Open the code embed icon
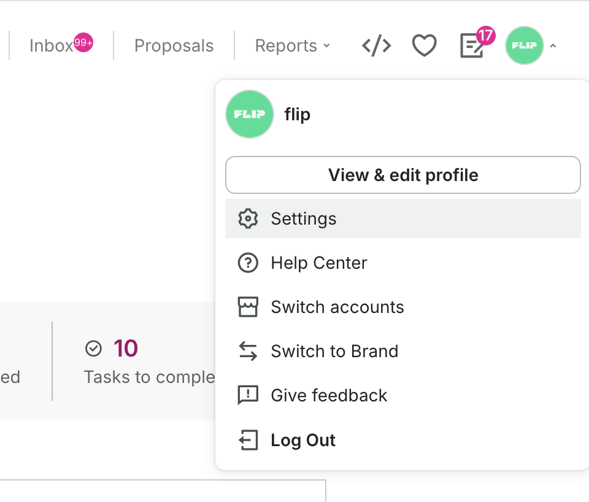 point(376,45)
